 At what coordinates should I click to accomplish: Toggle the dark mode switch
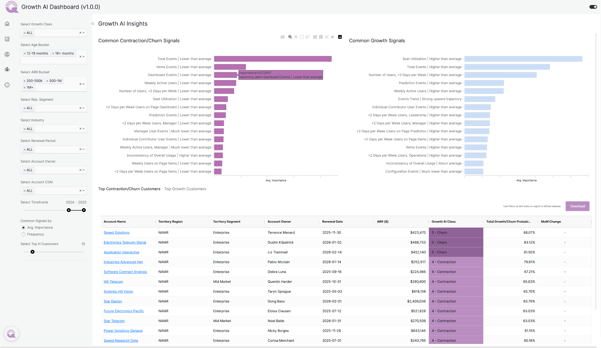click(x=593, y=7)
